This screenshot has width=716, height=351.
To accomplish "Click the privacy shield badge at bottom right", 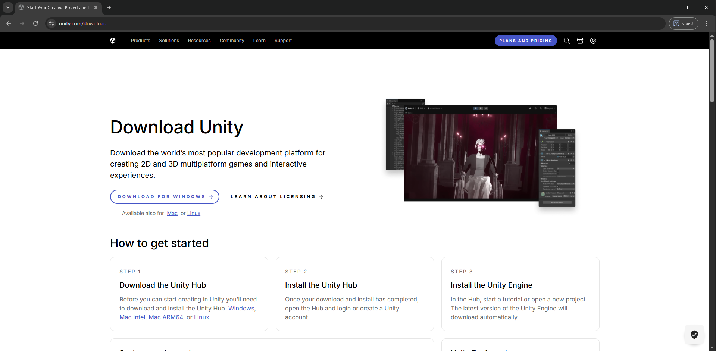I will click(x=694, y=335).
